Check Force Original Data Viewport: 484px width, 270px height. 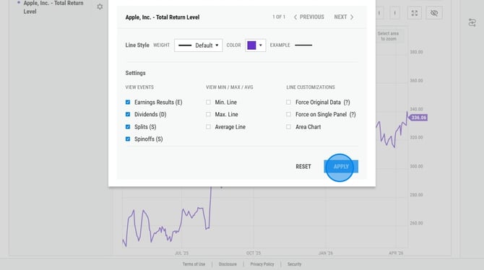[x=288, y=102]
